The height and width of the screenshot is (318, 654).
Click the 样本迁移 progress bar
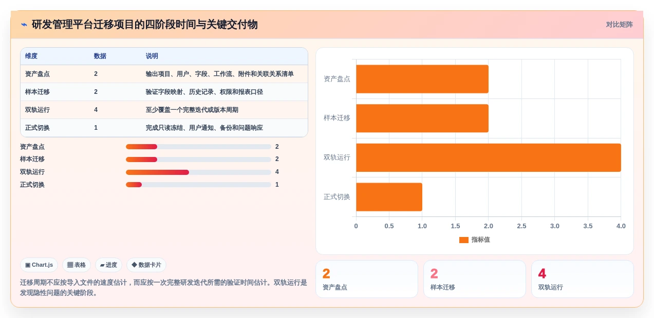198,160
